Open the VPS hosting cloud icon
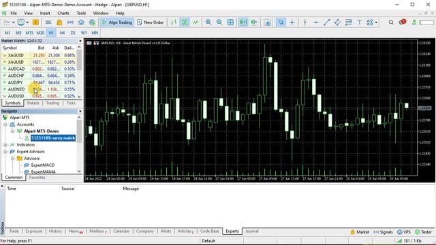436x245 pixels. click(81, 22)
